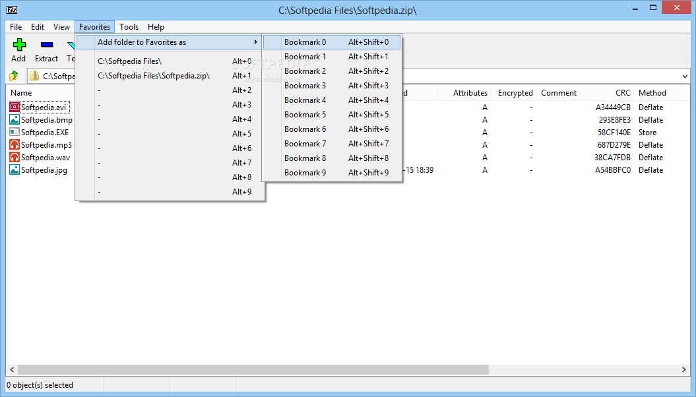Select the Softpedia.avi file name

44,107
